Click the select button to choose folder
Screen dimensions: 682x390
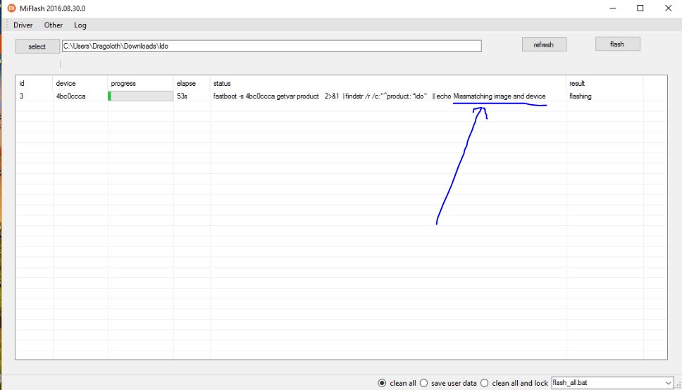[x=37, y=46]
